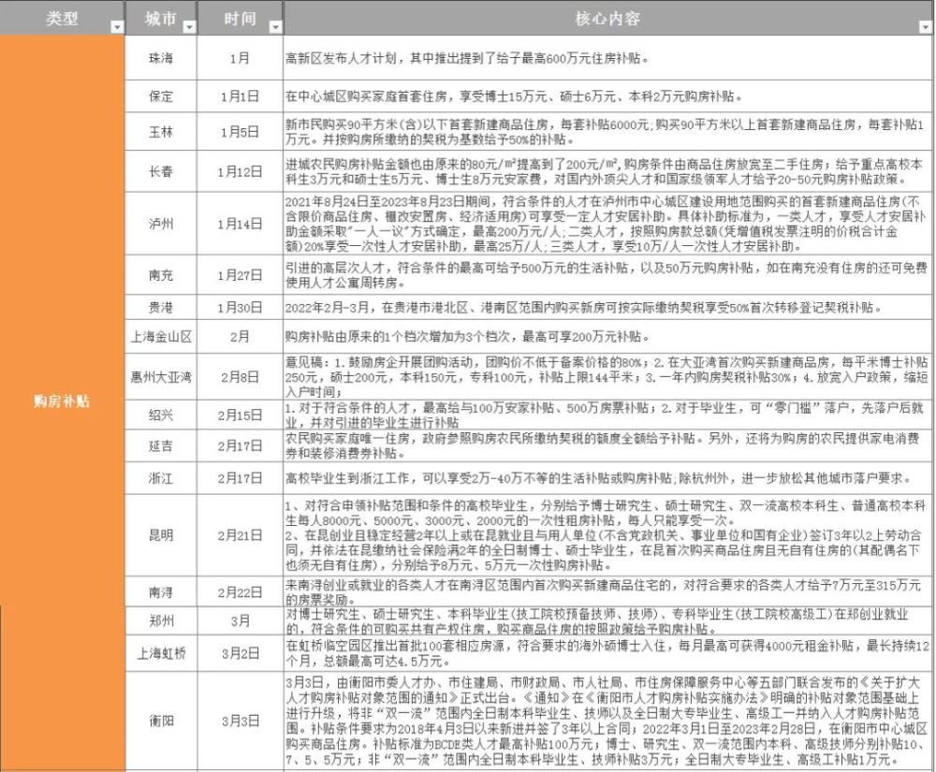Select the 核心内容 header cell
The image size is (936, 772).
click(607, 18)
